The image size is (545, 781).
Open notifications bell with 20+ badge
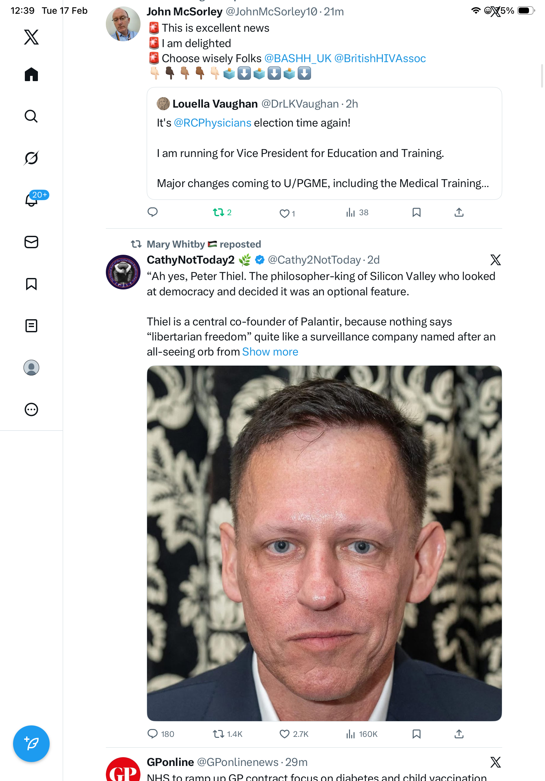pos(32,200)
